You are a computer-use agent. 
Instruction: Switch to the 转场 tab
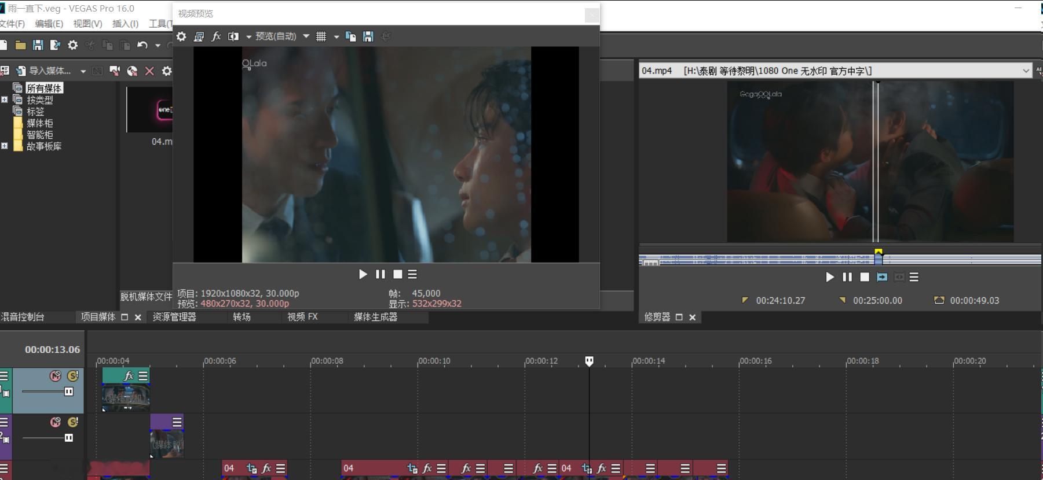click(x=242, y=317)
